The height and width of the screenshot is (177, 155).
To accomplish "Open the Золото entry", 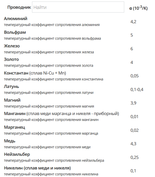I will (x=11, y=60).
